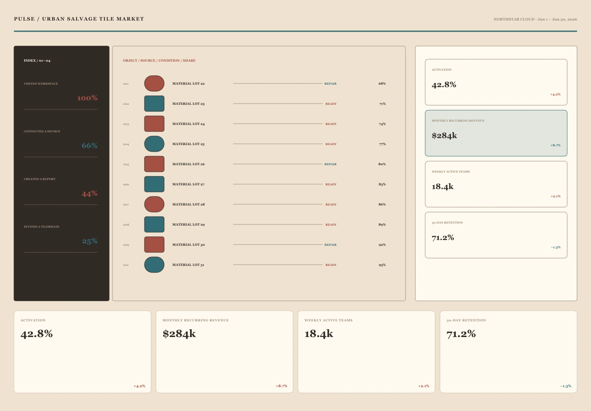
Task: Click the REPAIR status of Material Lot 22
Action: point(330,83)
